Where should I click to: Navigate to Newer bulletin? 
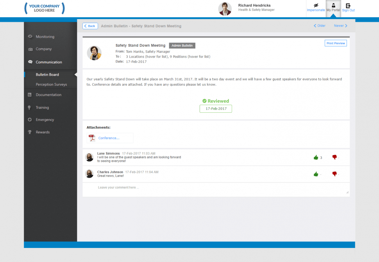click(341, 26)
